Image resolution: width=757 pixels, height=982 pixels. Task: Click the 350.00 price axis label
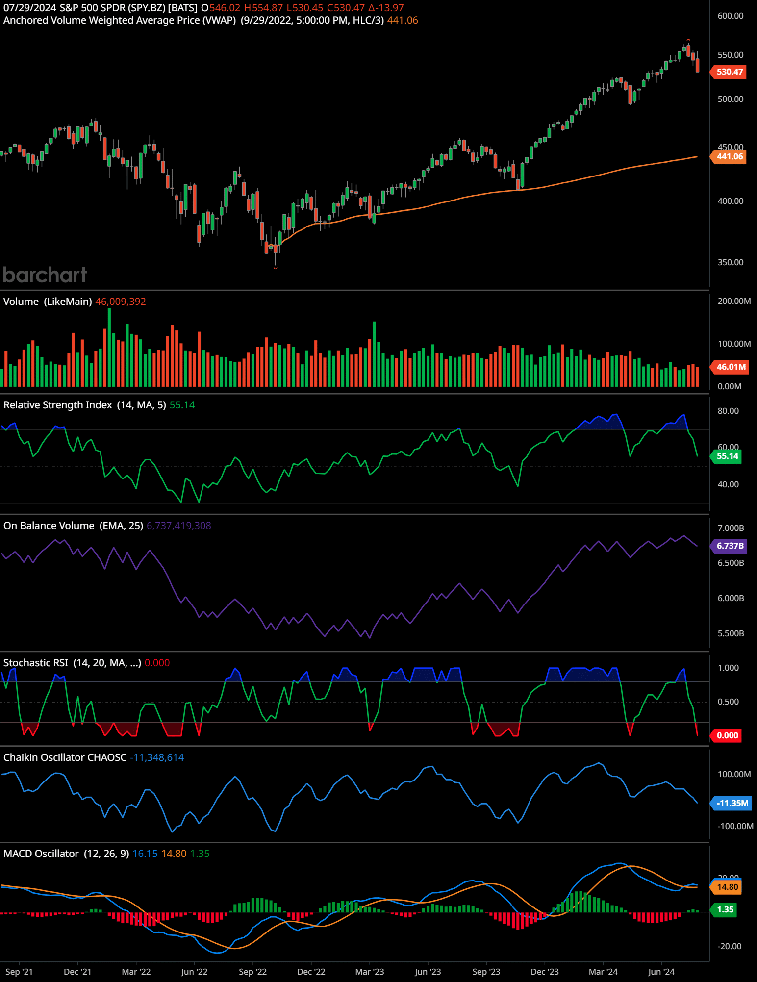pos(731,262)
